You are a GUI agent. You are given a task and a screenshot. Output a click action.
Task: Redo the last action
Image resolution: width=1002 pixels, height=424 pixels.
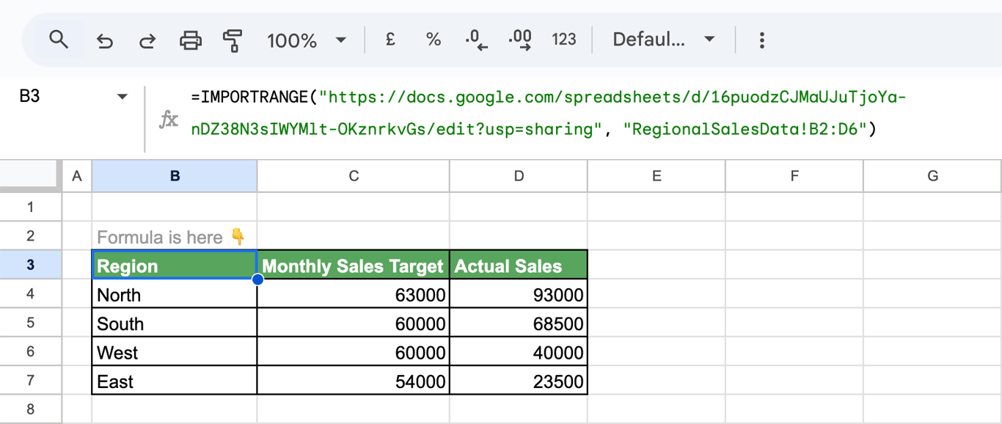pyautogui.click(x=147, y=40)
